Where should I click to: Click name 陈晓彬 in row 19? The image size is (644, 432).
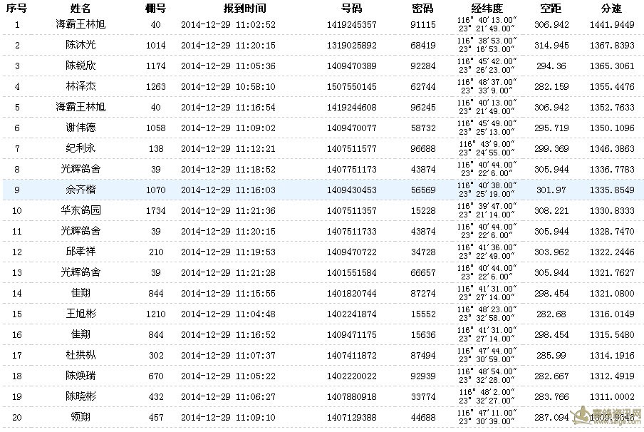80,396
